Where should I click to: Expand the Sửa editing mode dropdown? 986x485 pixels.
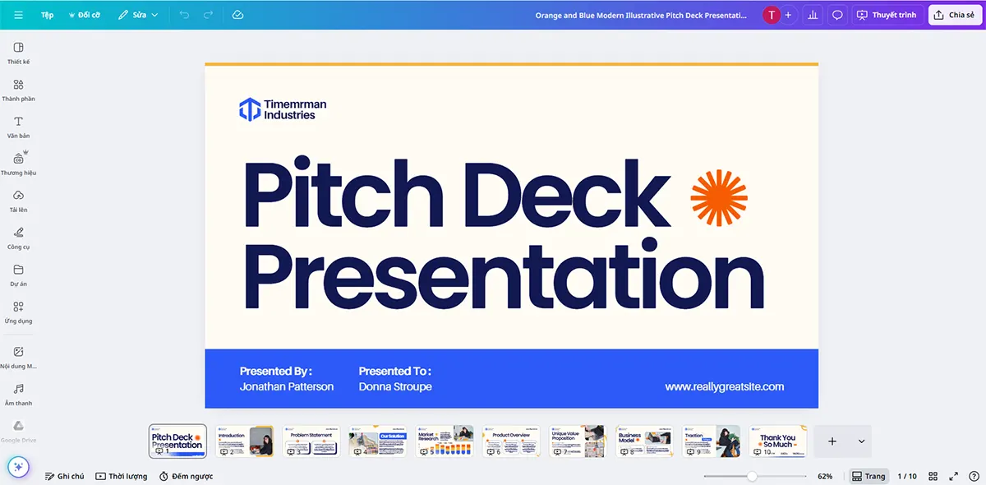click(137, 15)
